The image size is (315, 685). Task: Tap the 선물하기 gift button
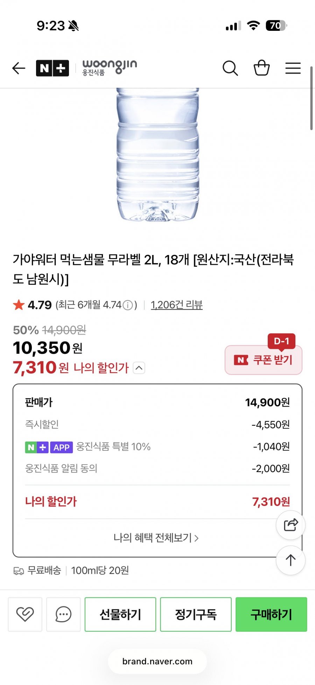tap(120, 614)
